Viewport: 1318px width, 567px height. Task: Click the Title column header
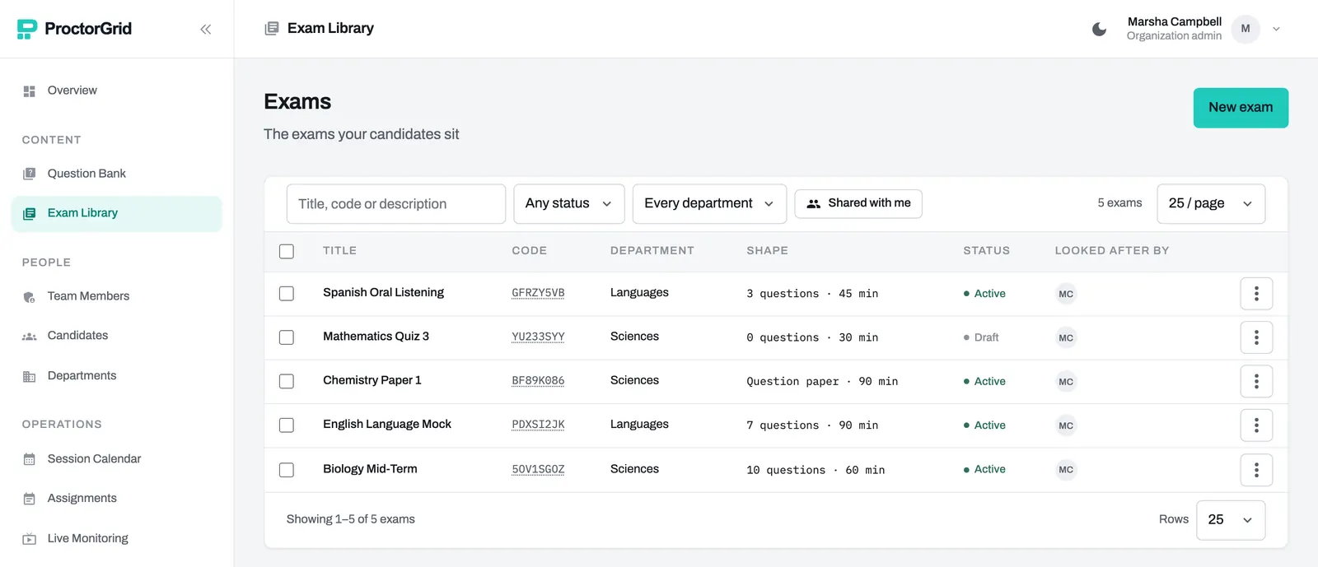pyautogui.click(x=339, y=251)
